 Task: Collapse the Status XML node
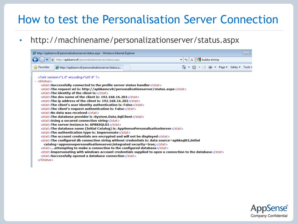click(35, 81)
